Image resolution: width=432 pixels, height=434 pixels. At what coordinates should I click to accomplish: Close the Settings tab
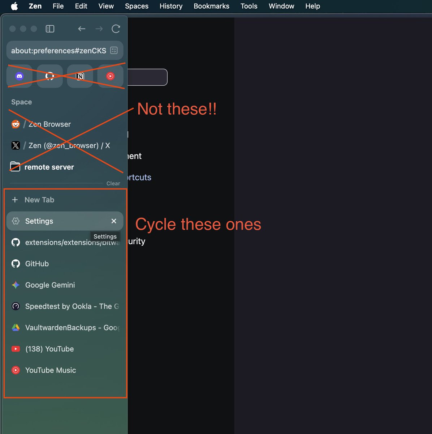[114, 221]
